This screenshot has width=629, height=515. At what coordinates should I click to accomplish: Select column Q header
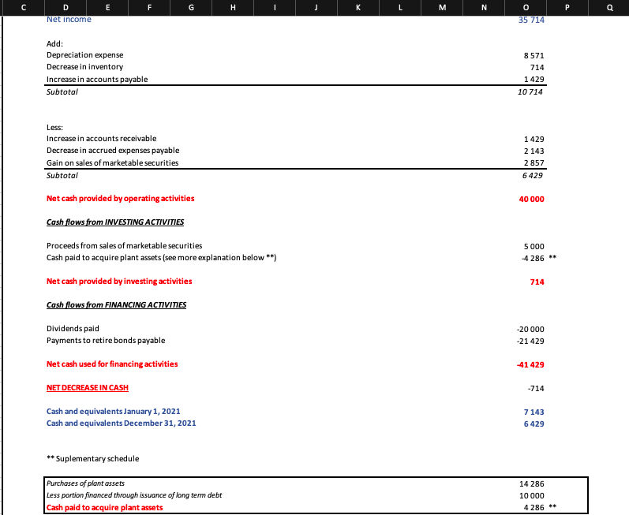(x=609, y=8)
